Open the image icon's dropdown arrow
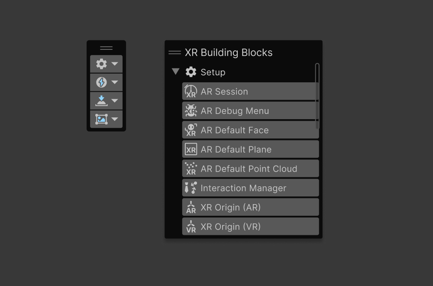This screenshot has height=286, width=433. click(114, 119)
